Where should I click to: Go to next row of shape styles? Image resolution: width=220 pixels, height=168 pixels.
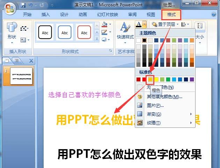pyautogui.click(x=97, y=32)
